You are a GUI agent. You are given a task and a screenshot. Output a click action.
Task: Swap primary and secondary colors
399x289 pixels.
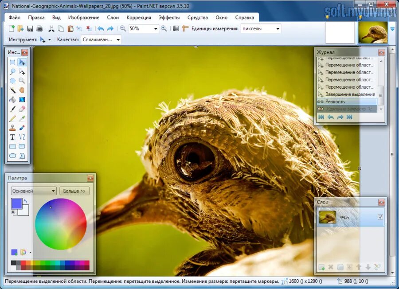(25, 201)
